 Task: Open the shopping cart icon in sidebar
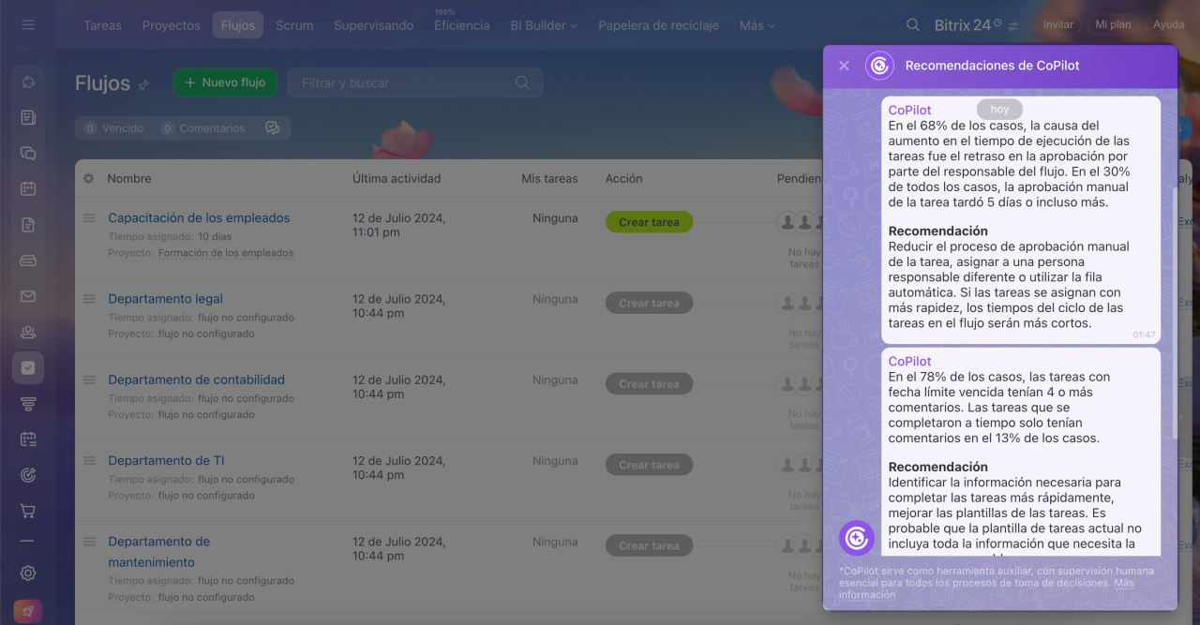pyautogui.click(x=28, y=511)
